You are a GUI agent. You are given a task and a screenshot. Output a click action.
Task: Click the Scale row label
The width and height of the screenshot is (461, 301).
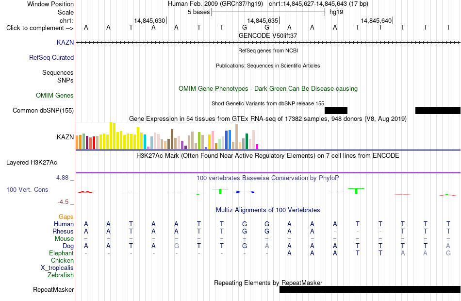66,12
